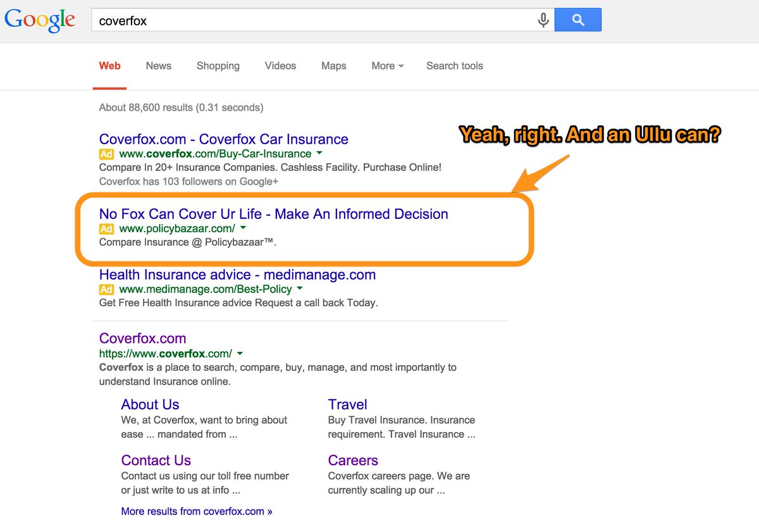759x529 pixels.
Task: Click Contact us using our toll free number snippet
Action: (x=205, y=483)
